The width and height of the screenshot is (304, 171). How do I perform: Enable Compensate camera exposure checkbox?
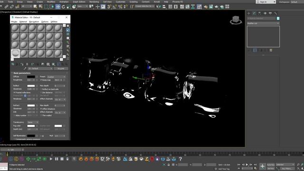14,139
